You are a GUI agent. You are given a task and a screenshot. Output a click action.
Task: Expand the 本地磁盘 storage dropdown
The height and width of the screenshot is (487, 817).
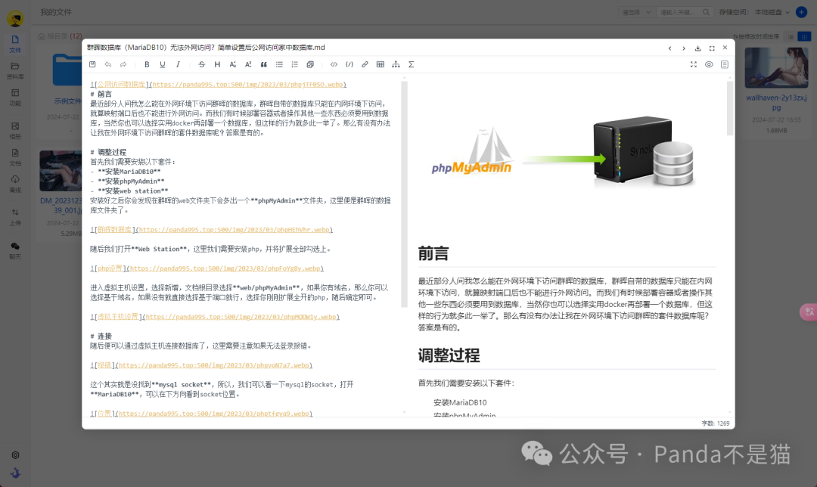point(772,12)
